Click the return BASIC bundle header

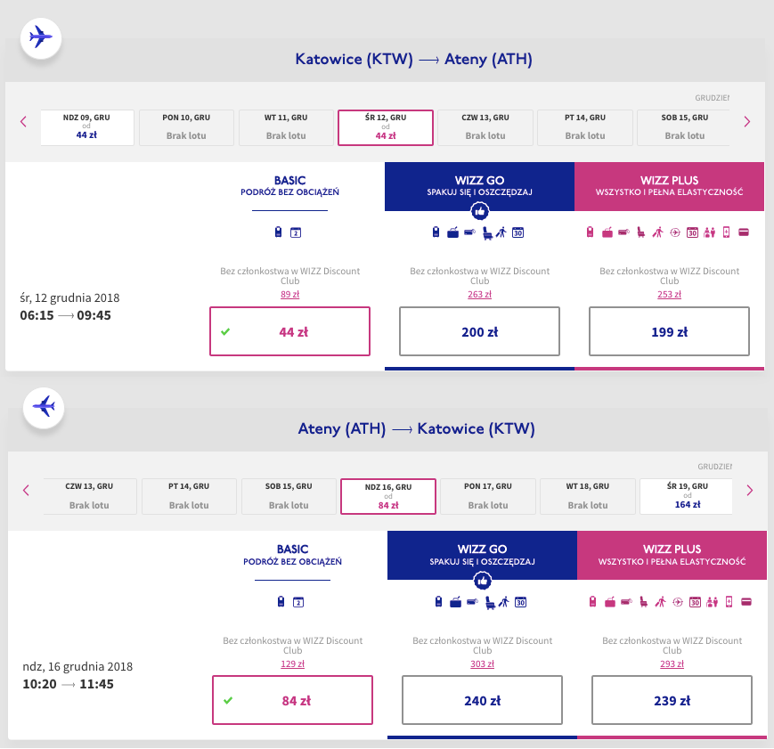point(292,555)
